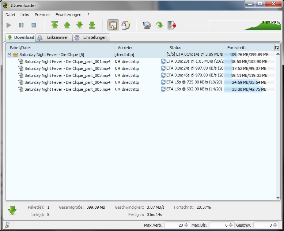
Task: Stop downloads with the square icon
Action: 34,25
